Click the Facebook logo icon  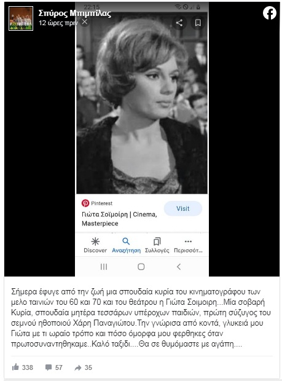(x=270, y=13)
